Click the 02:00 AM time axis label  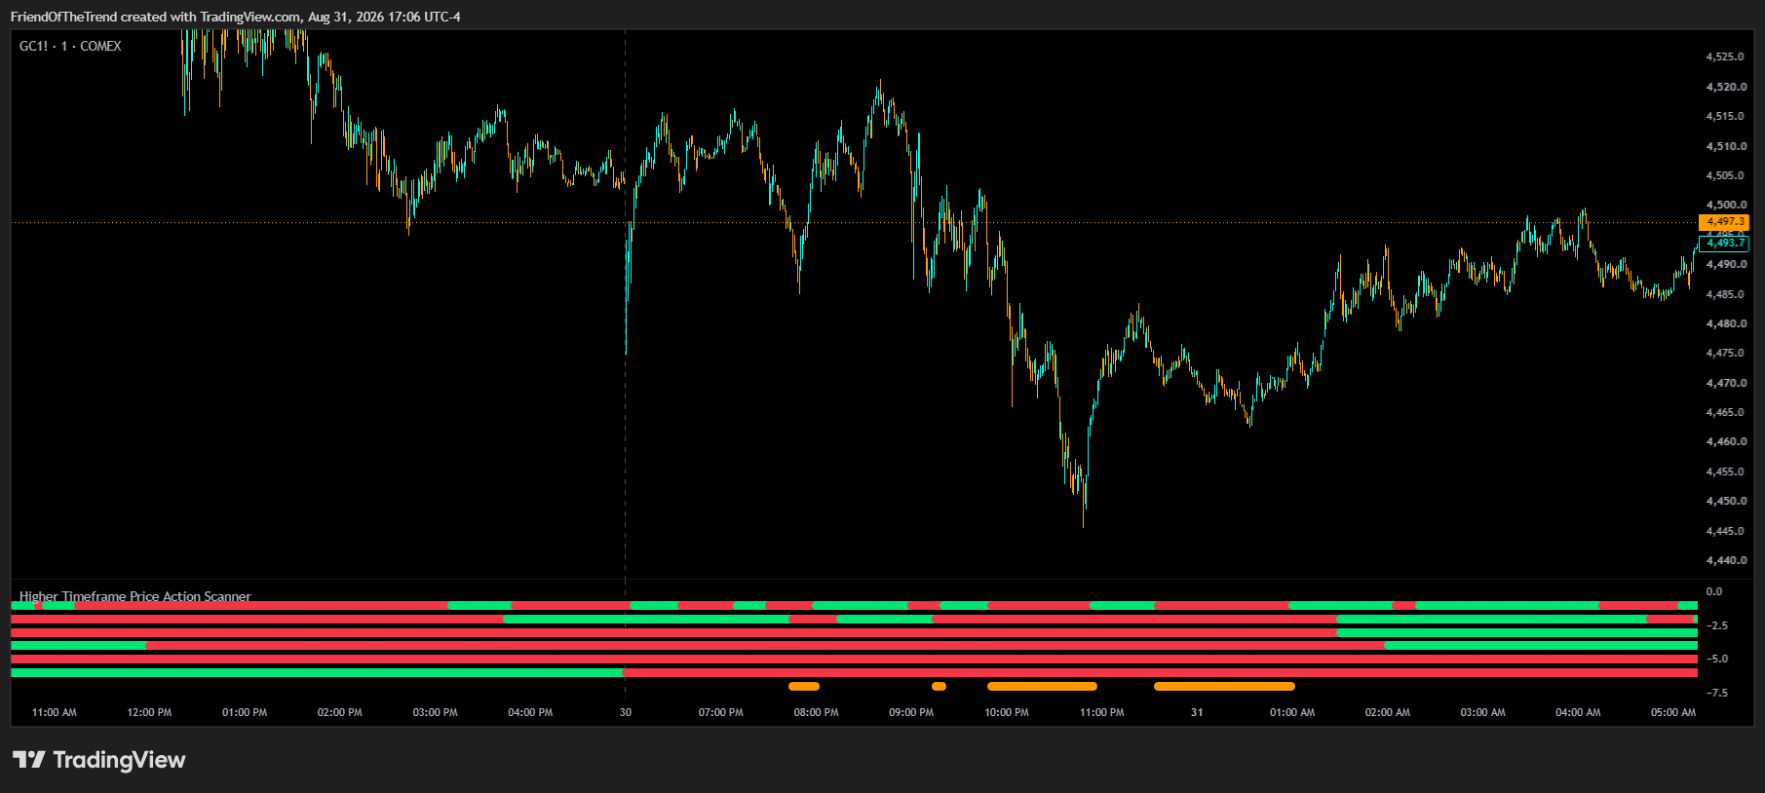coord(1388,712)
